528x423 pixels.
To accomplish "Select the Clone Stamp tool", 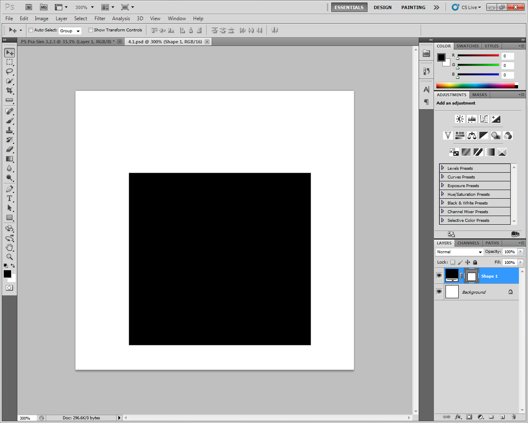I will point(9,130).
